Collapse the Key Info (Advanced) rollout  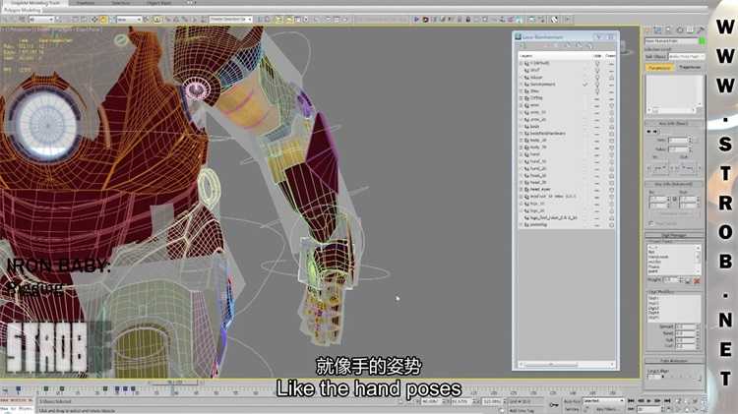(x=674, y=184)
